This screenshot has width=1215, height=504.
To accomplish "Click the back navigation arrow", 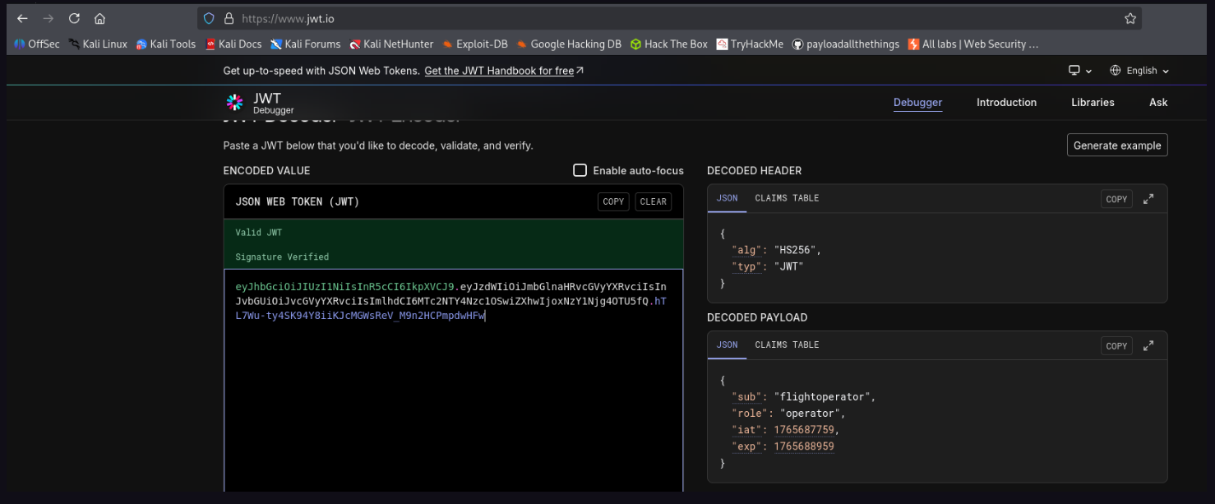I will pos(22,18).
